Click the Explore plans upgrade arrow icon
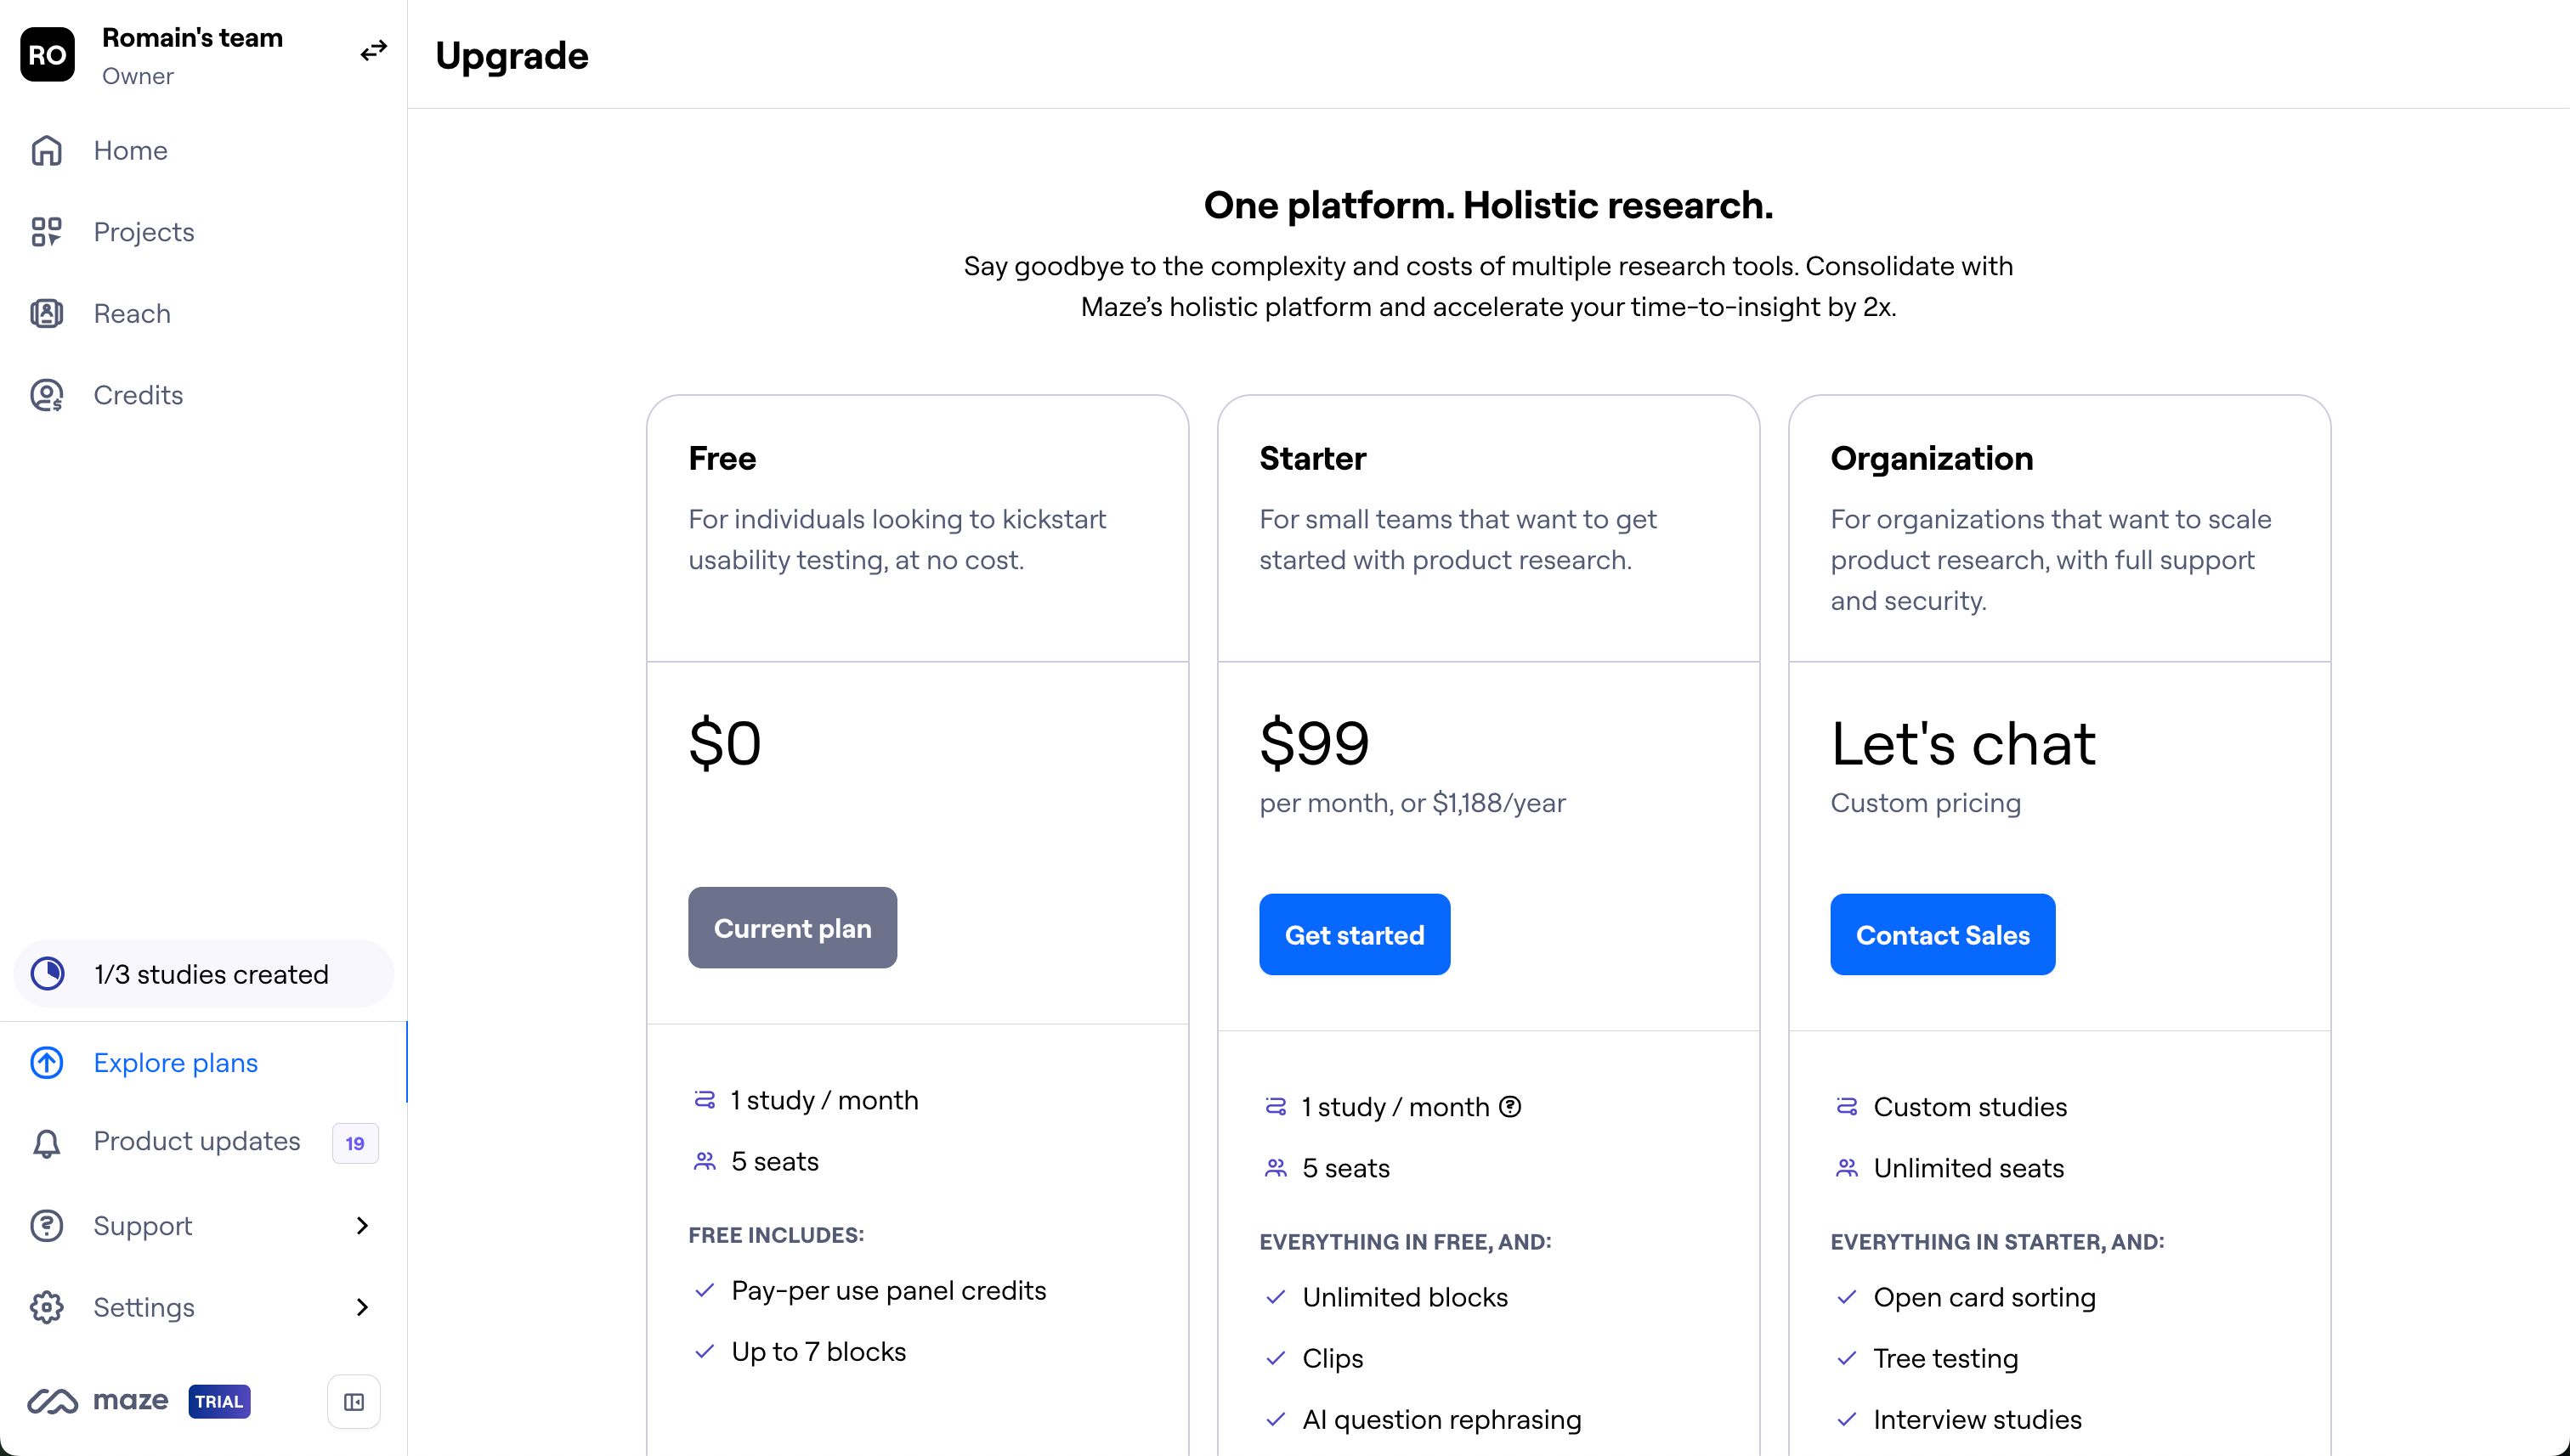This screenshot has width=2570, height=1456. pos(46,1062)
